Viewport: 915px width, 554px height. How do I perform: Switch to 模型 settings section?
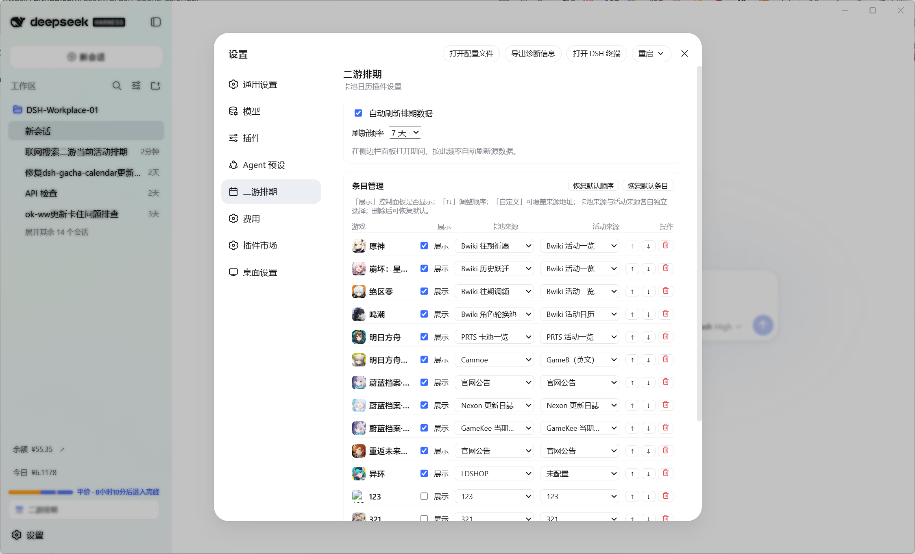[271, 111]
